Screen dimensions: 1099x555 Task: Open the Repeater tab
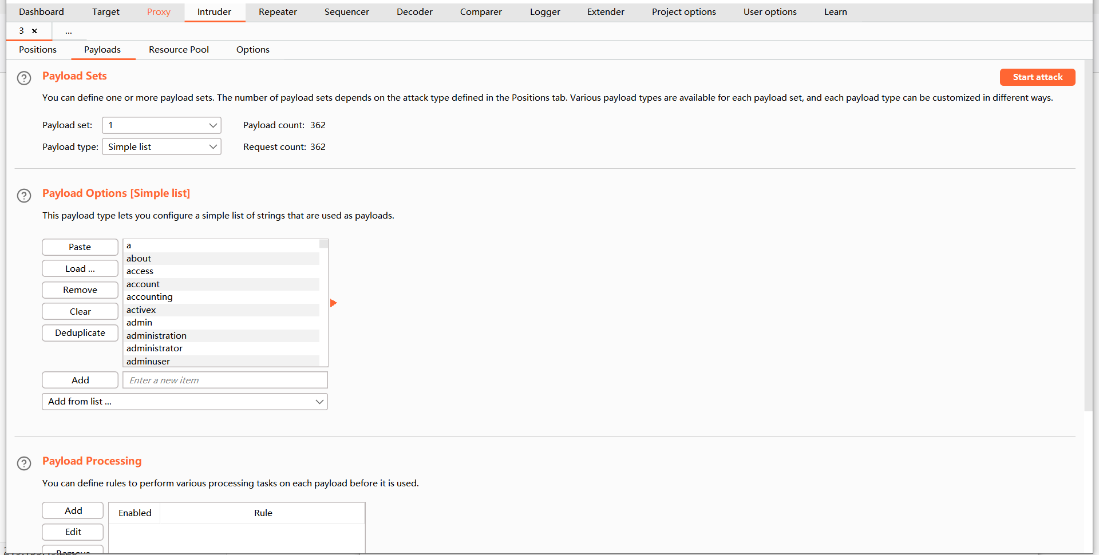click(278, 11)
